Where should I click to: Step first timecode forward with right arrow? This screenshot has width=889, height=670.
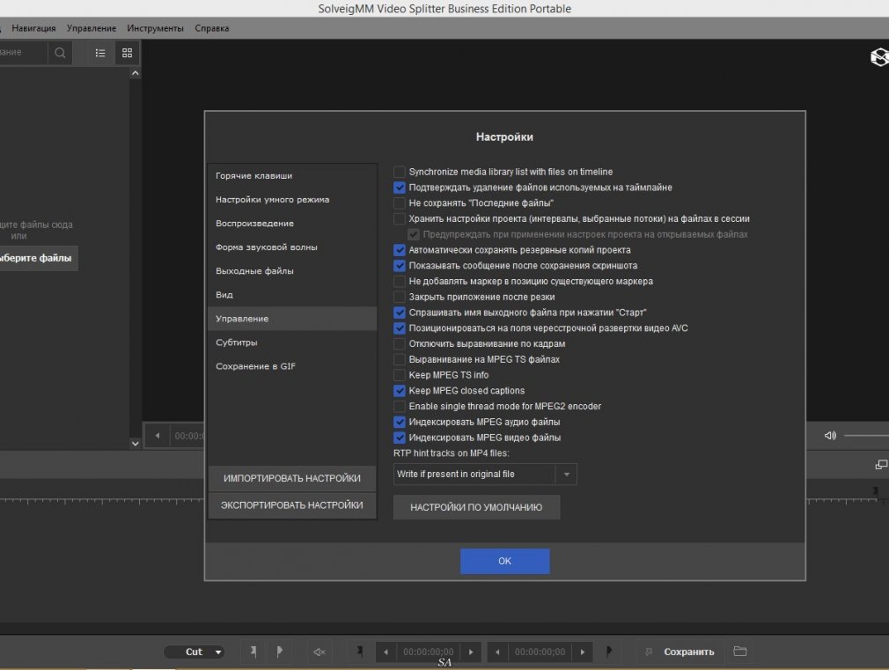[x=471, y=652]
